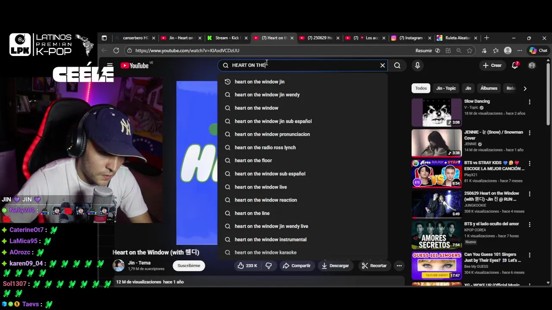
Task: Dislike the video with thumbs down
Action: tap(268, 266)
